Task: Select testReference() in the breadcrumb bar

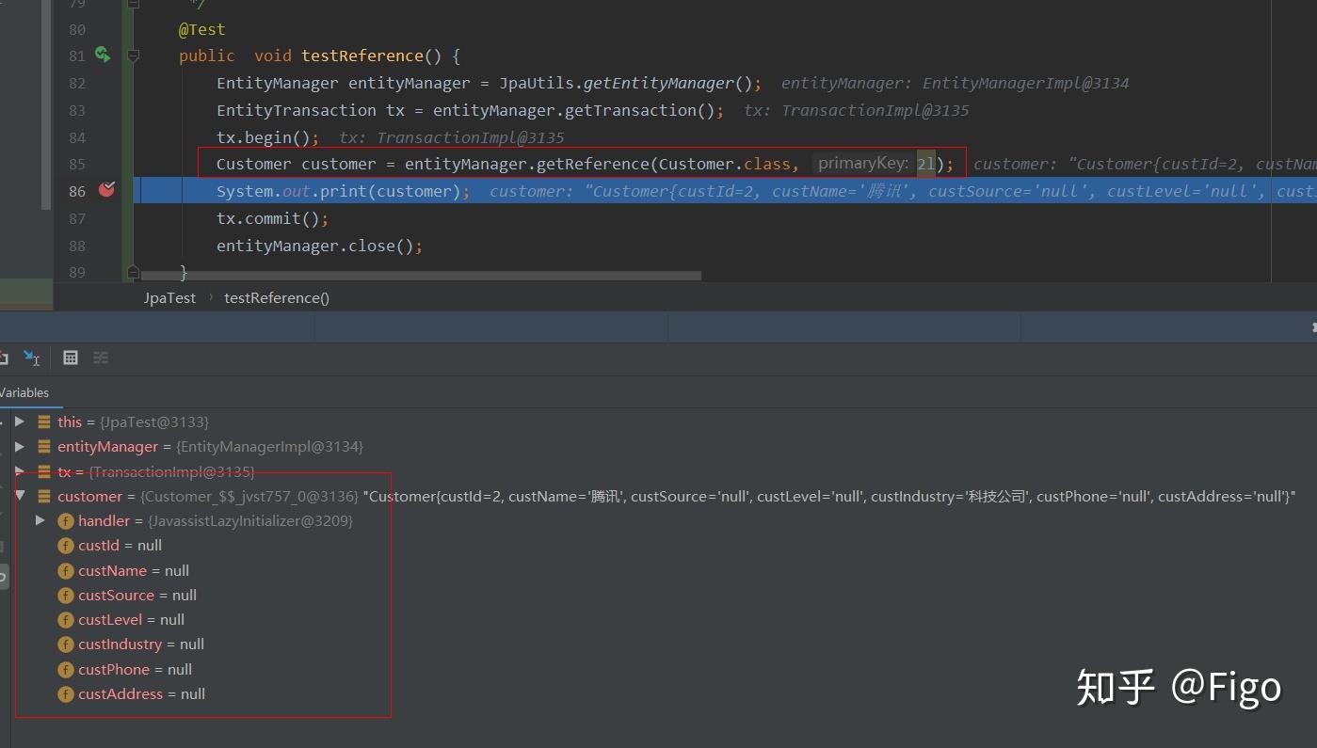Action: (277, 297)
